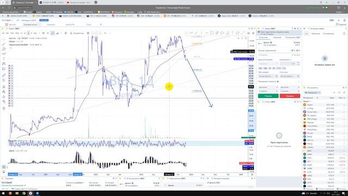Image resolution: width=348 pixels, height=196 pixels.
Task: Click the lock all drawings icon
Action: 4,97
